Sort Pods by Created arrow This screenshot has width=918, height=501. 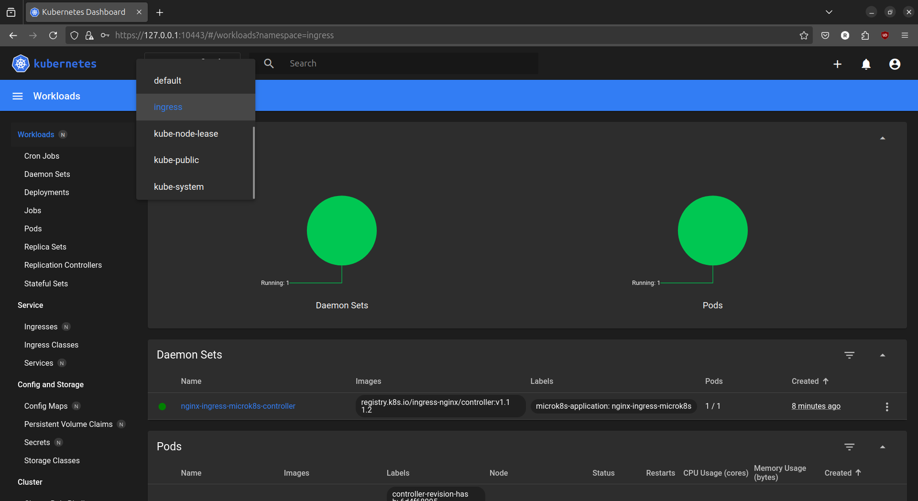click(x=858, y=472)
